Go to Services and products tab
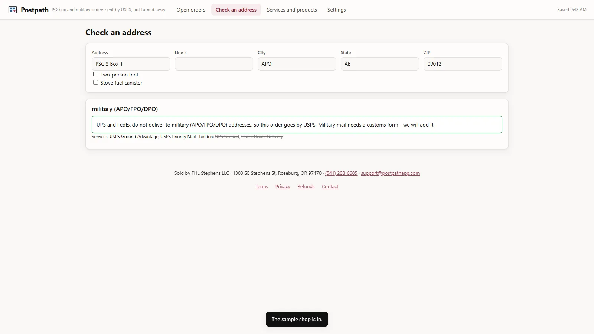The height and width of the screenshot is (334, 594). click(292, 10)
